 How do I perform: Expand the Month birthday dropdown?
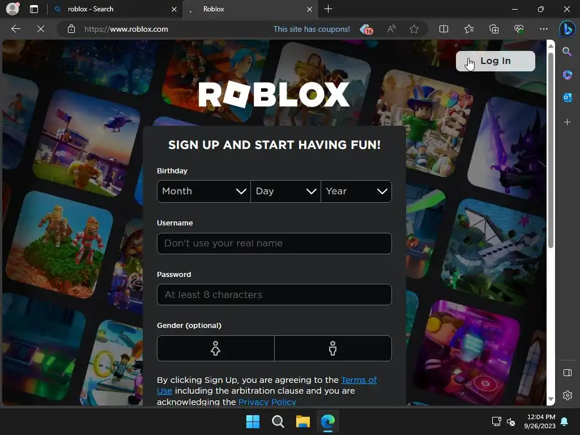click(x=204, y=191)
